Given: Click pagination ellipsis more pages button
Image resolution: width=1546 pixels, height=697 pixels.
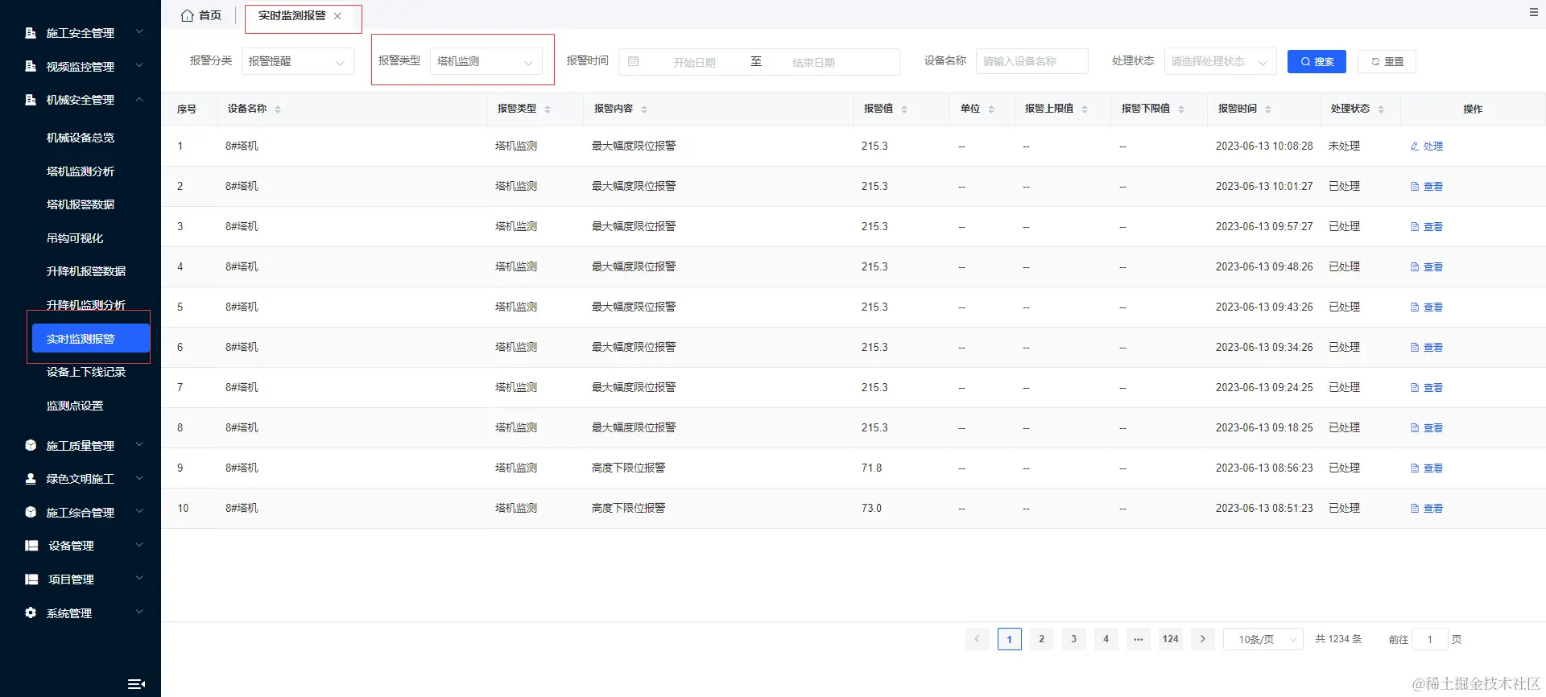Looking at the screenshot, I should 1139,639.
